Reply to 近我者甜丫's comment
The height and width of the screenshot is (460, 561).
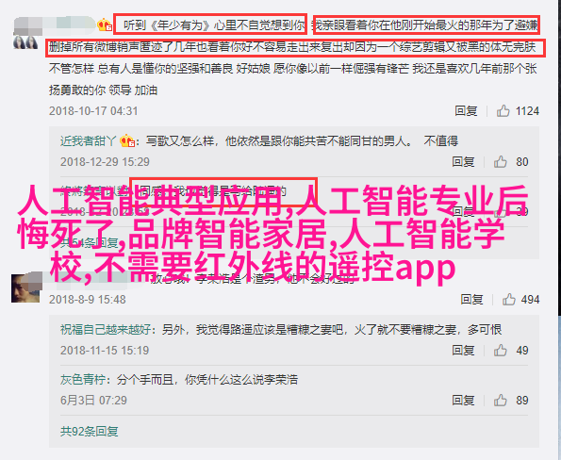[x=463, y=162]
